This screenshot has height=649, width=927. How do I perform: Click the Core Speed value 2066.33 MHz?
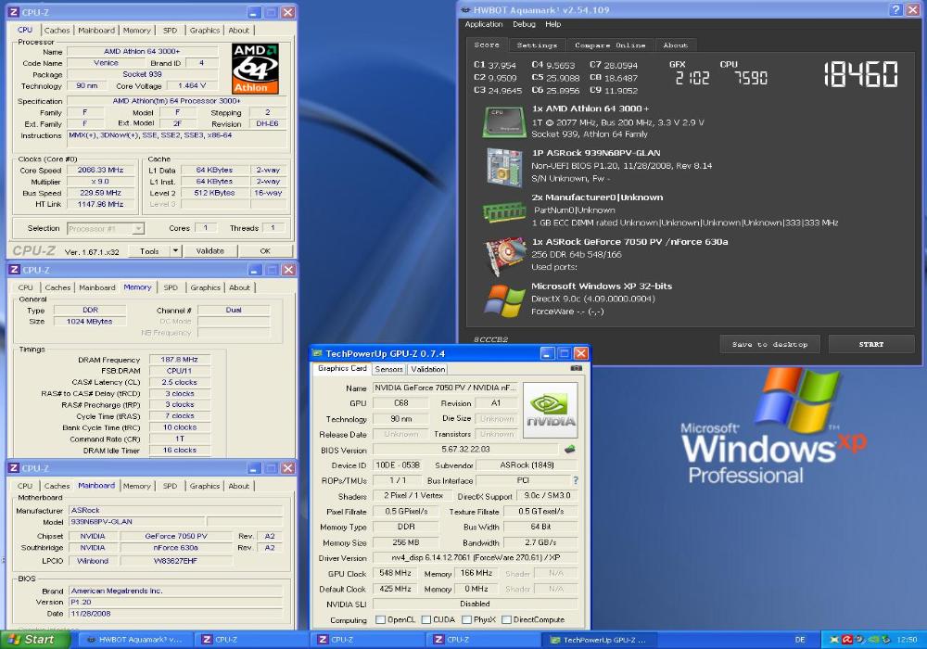click(x=100, y=171)
